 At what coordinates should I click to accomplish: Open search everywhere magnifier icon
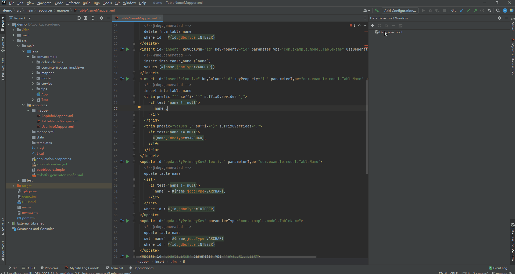pos(498,10)
